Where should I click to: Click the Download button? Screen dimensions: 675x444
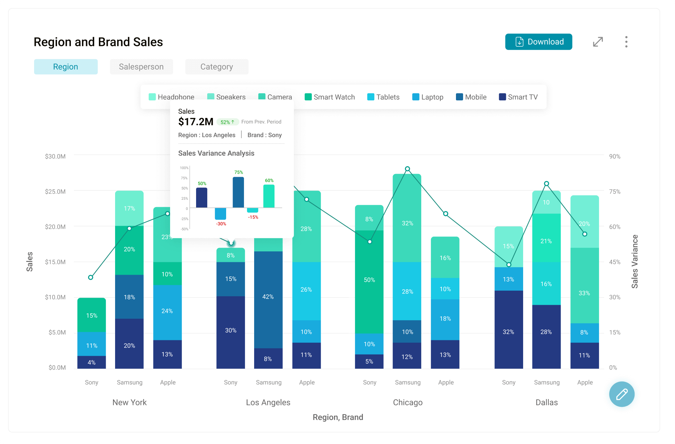[x=538, y=42]
